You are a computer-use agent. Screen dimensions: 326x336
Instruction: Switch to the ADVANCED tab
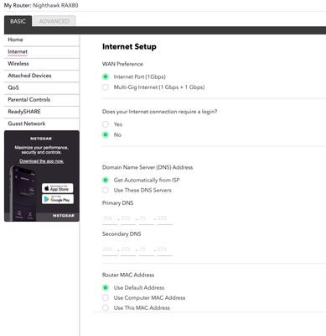tap(54, 21)
